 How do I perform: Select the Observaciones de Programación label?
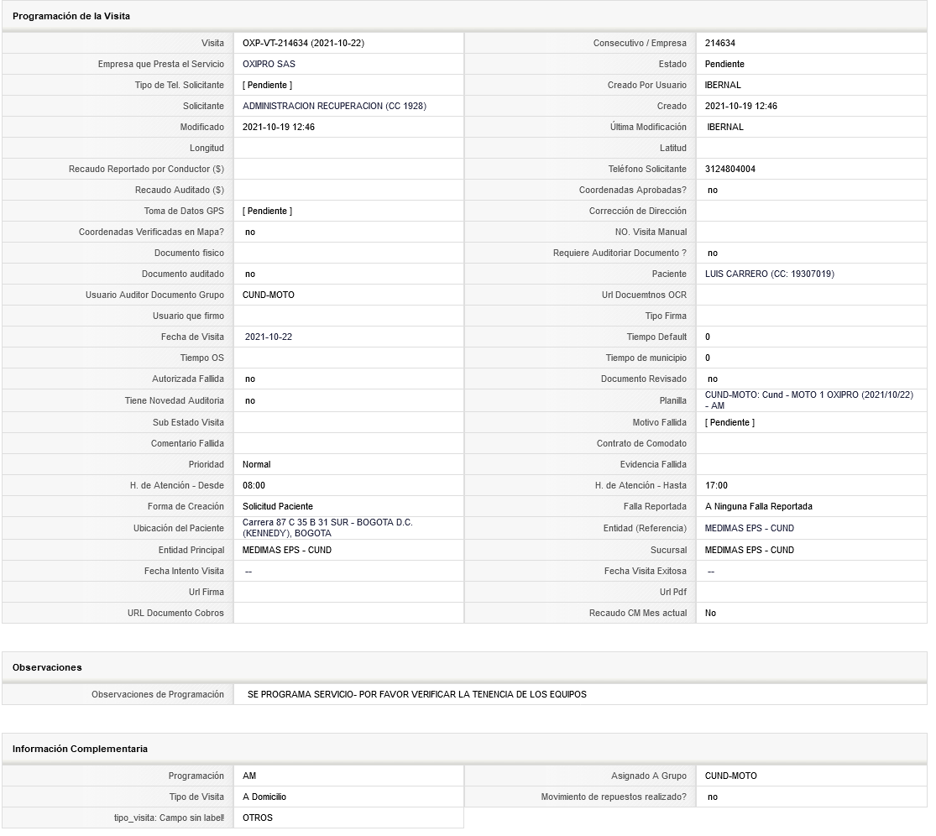coord(158,695)
